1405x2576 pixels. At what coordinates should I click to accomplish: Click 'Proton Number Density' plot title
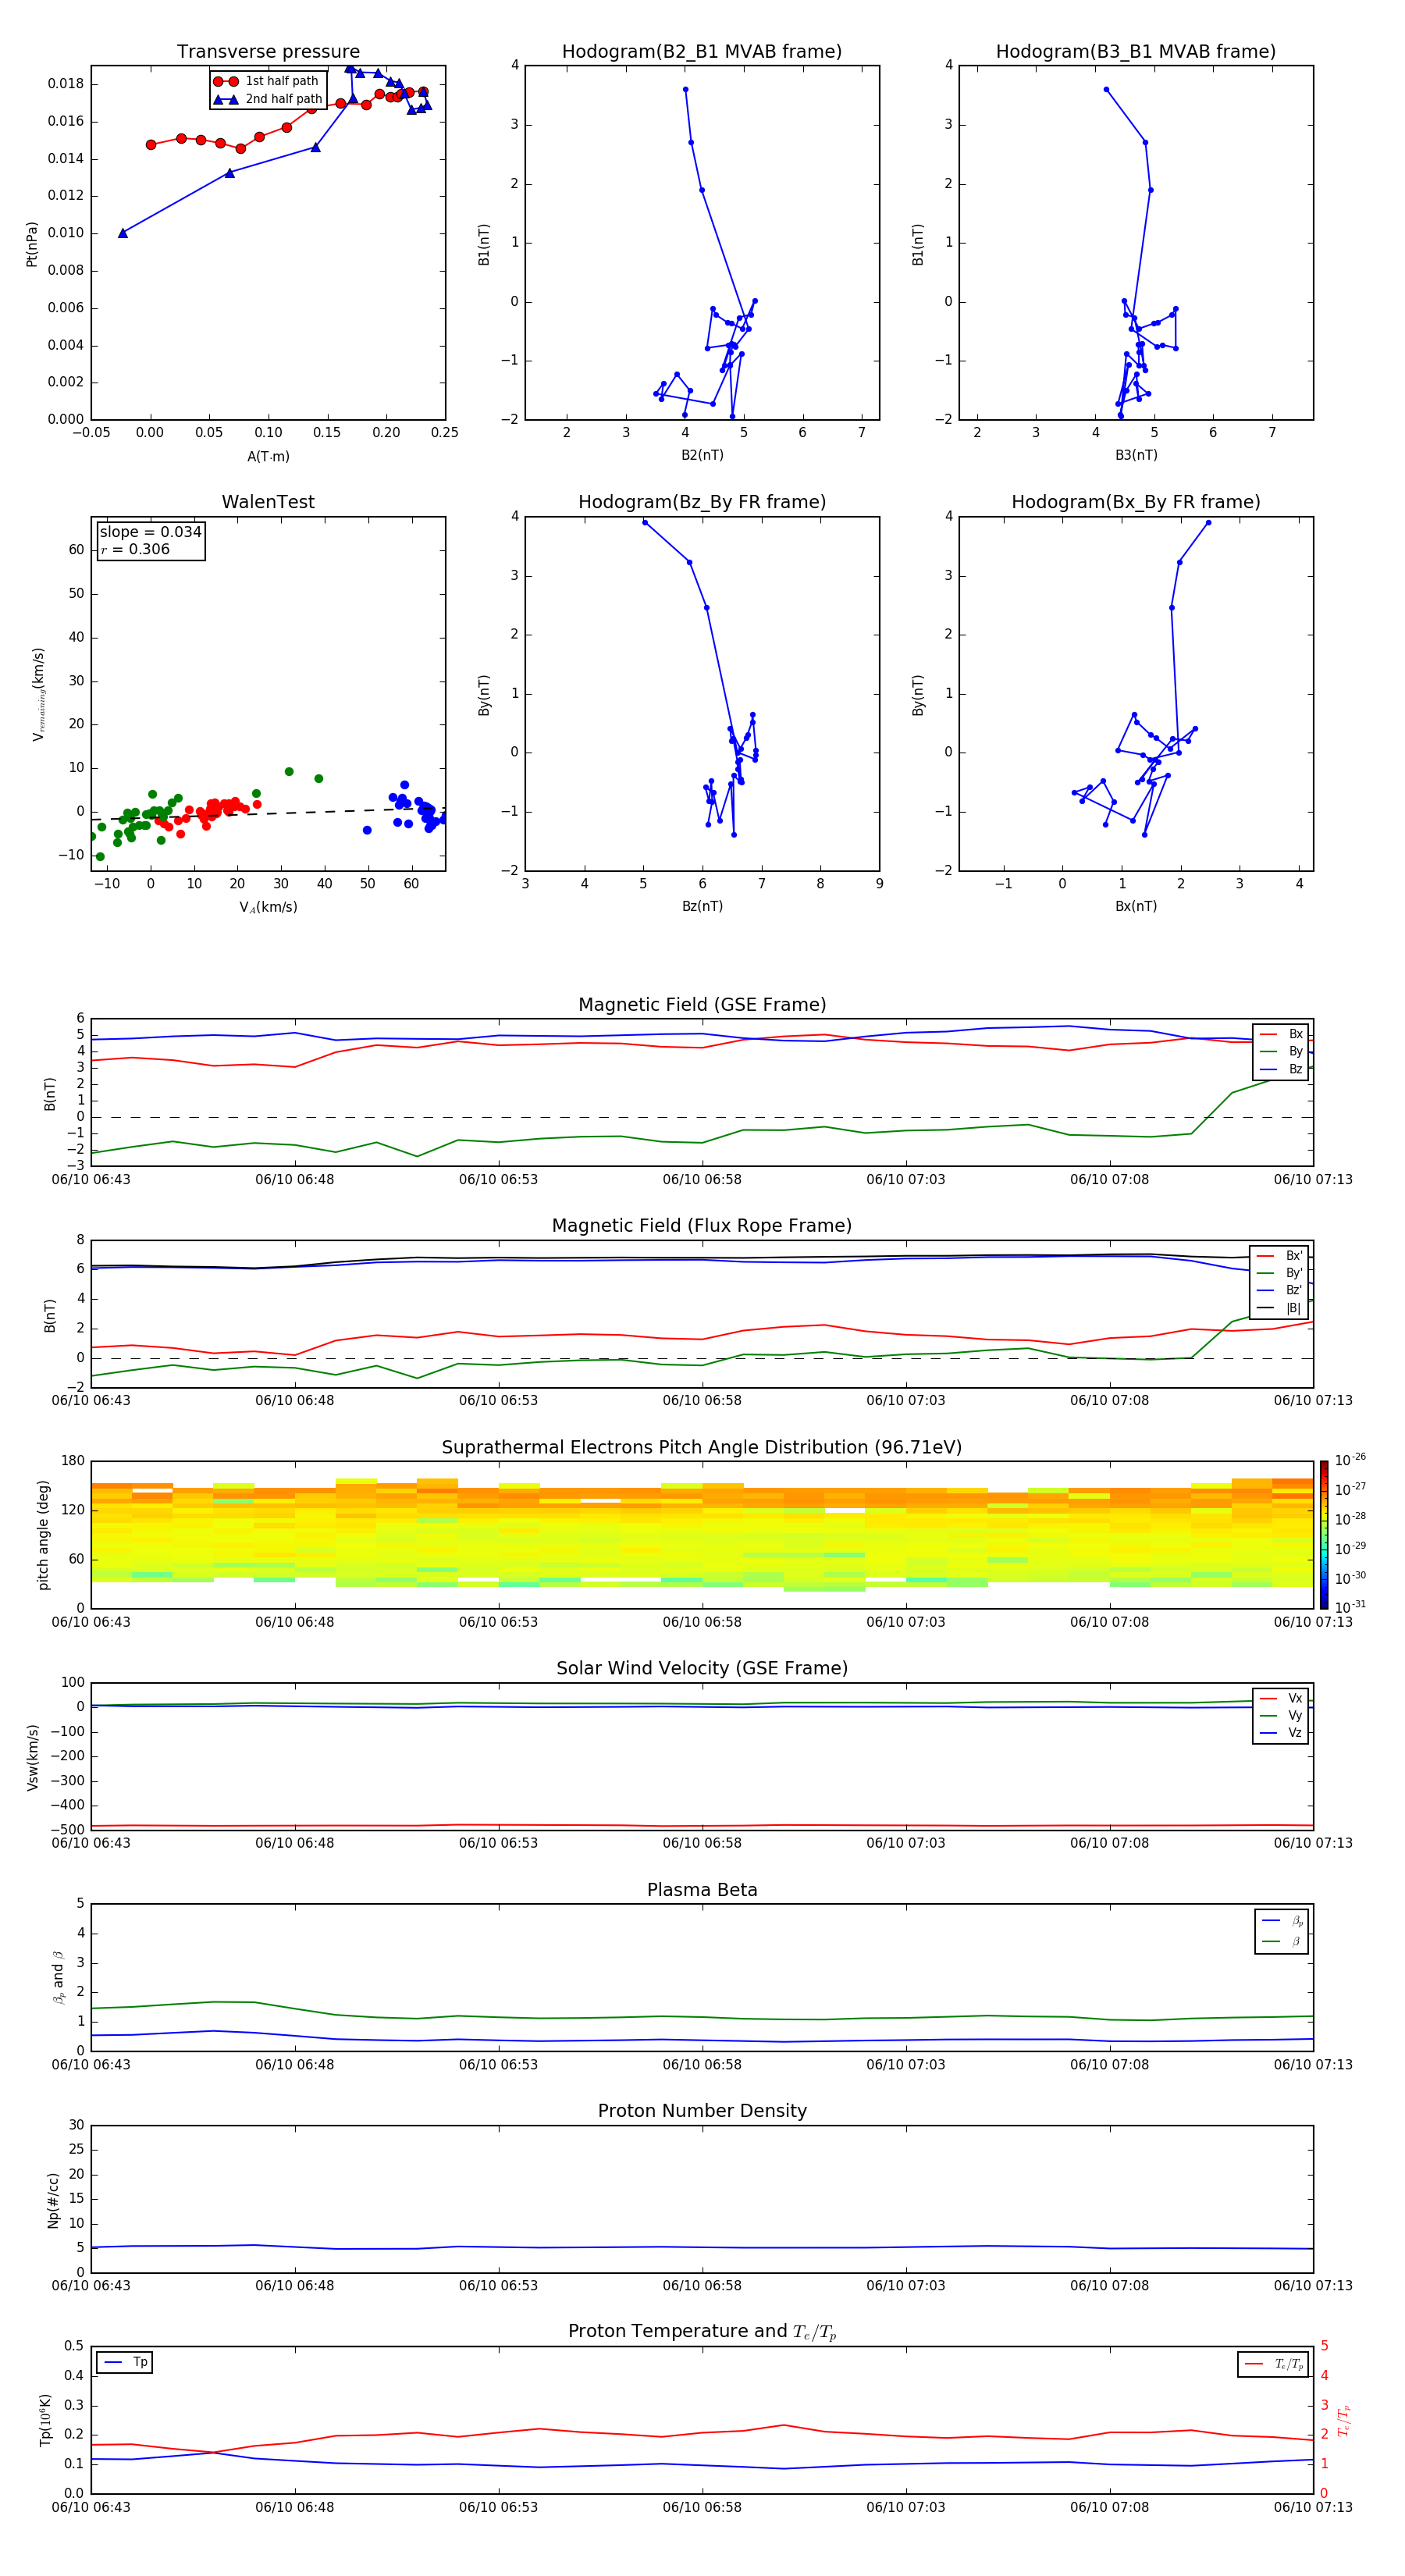coord(702,2111)
